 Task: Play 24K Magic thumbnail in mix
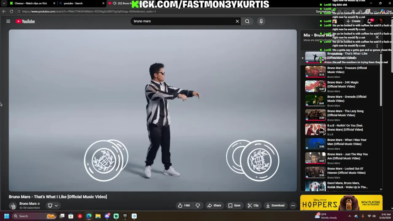pos(315,86)
